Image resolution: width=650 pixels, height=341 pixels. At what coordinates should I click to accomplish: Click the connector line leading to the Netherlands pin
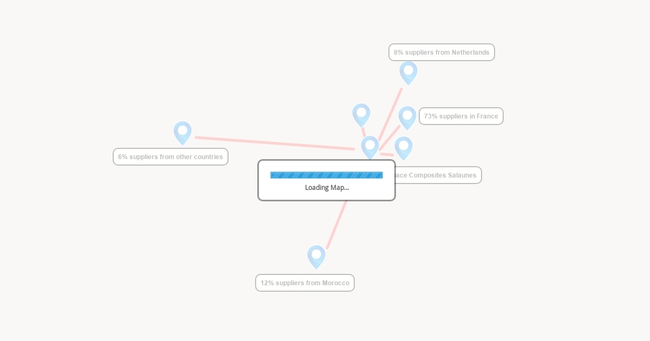pyautogui.click(x=391, y=113)
